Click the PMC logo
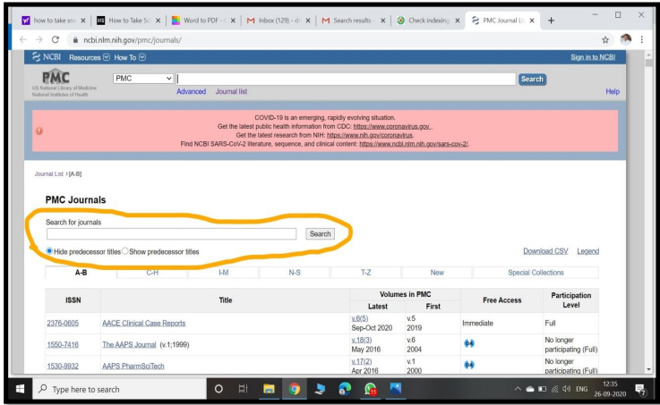 (x=63, y=80)
